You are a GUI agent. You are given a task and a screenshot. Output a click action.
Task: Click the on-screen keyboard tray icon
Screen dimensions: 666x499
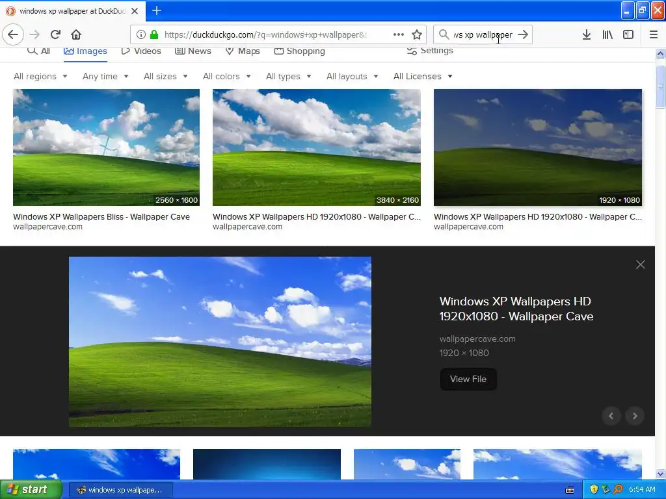pos(570,490)
